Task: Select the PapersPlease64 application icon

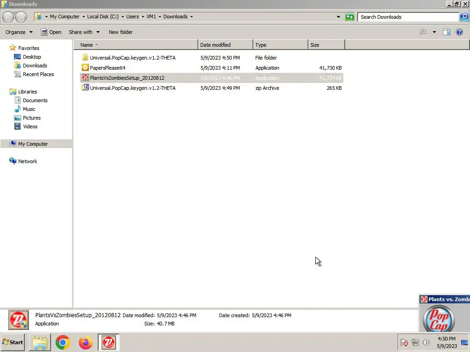Action: pyautogui.click(x=85, y=68)
